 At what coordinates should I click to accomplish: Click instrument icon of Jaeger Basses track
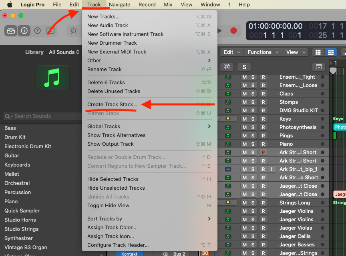[x=228, y=244]
